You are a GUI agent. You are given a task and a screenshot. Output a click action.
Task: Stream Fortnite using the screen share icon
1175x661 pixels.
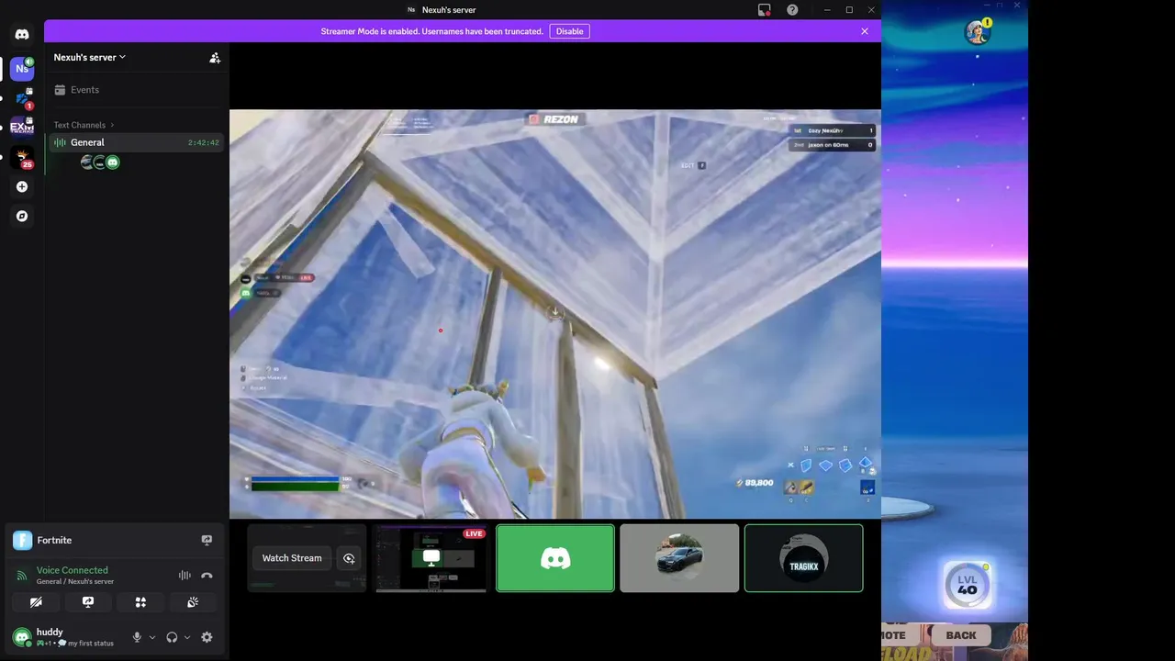pos(207,540)
